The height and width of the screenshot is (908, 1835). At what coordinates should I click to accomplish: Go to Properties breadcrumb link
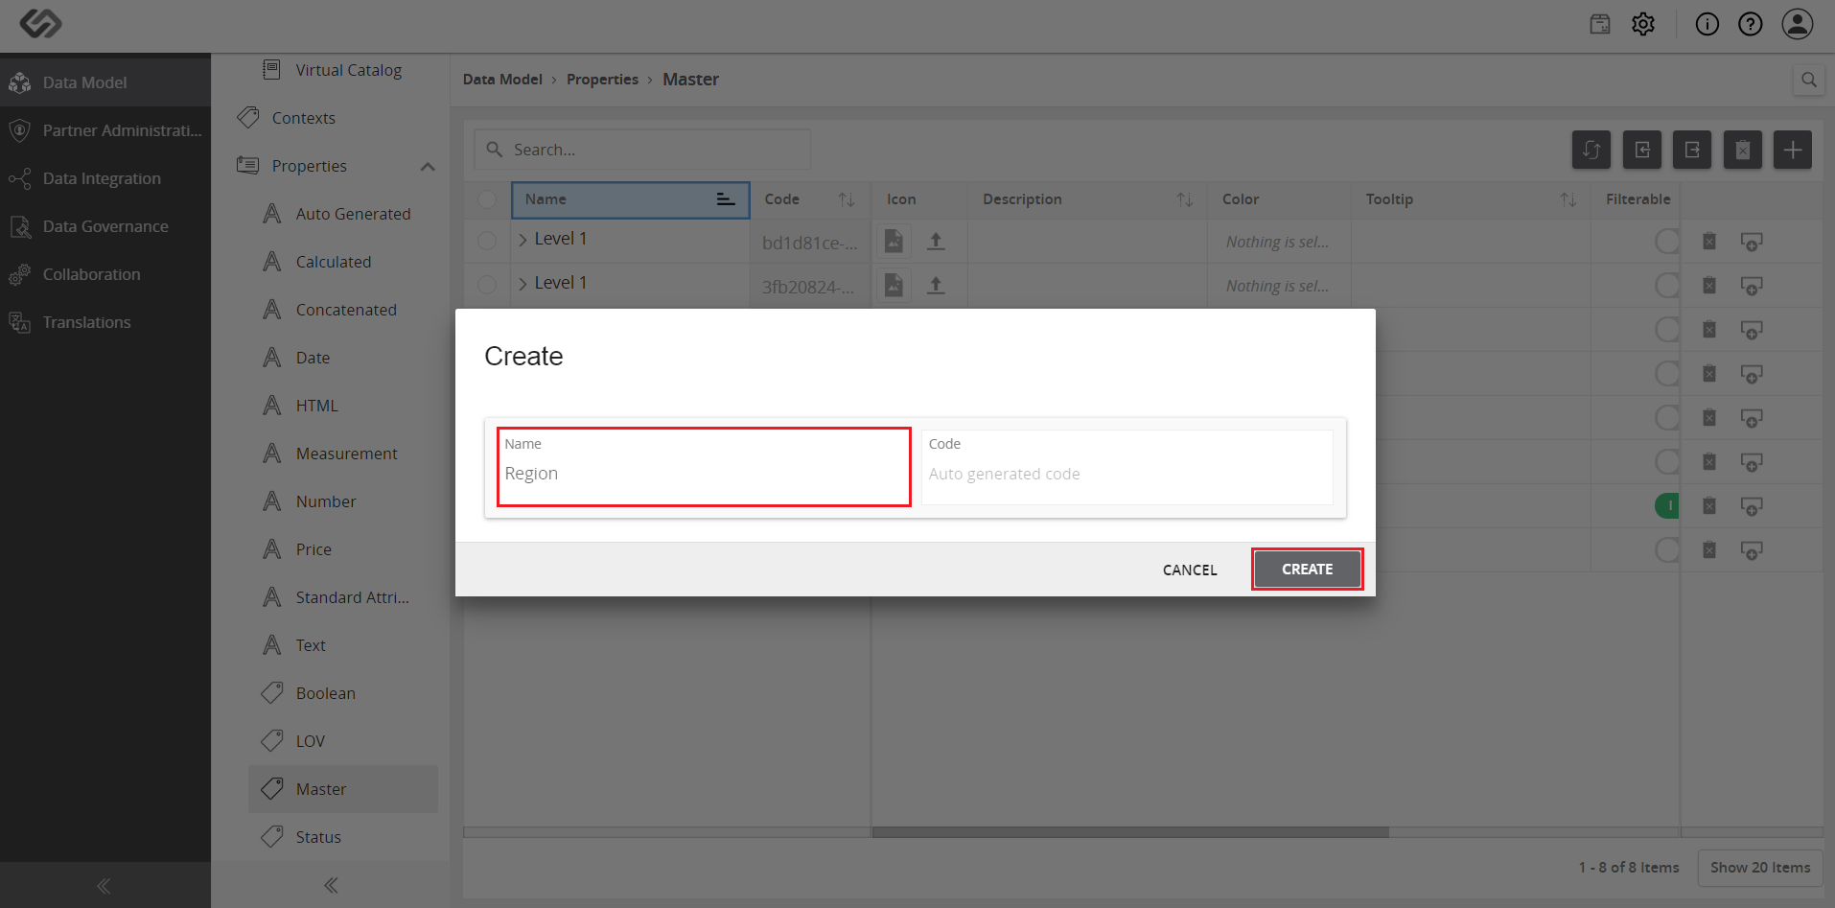click(602, 80)
